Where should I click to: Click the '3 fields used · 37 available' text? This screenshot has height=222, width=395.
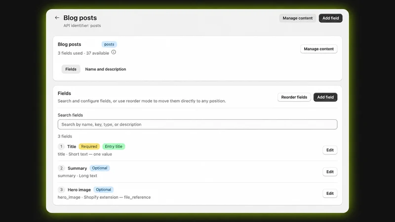click(x=83, y=53)
